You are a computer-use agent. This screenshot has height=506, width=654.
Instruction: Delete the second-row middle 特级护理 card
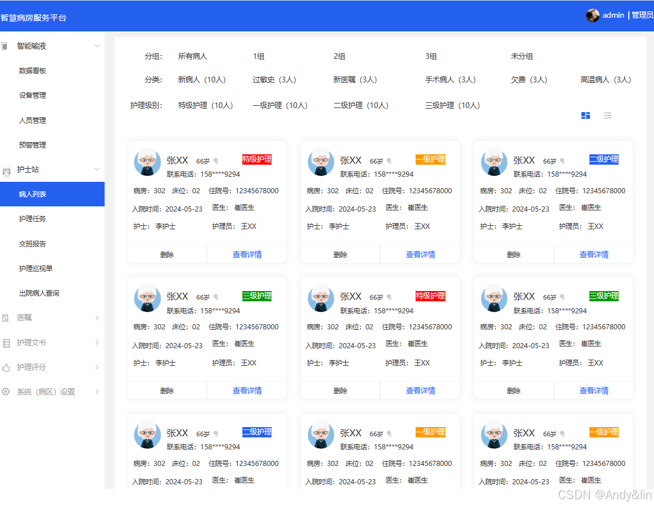click(x=340, y=391)
